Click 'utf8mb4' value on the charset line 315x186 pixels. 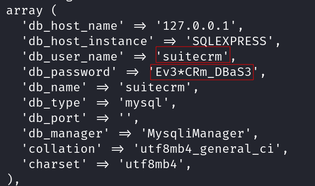coord(151,164)
